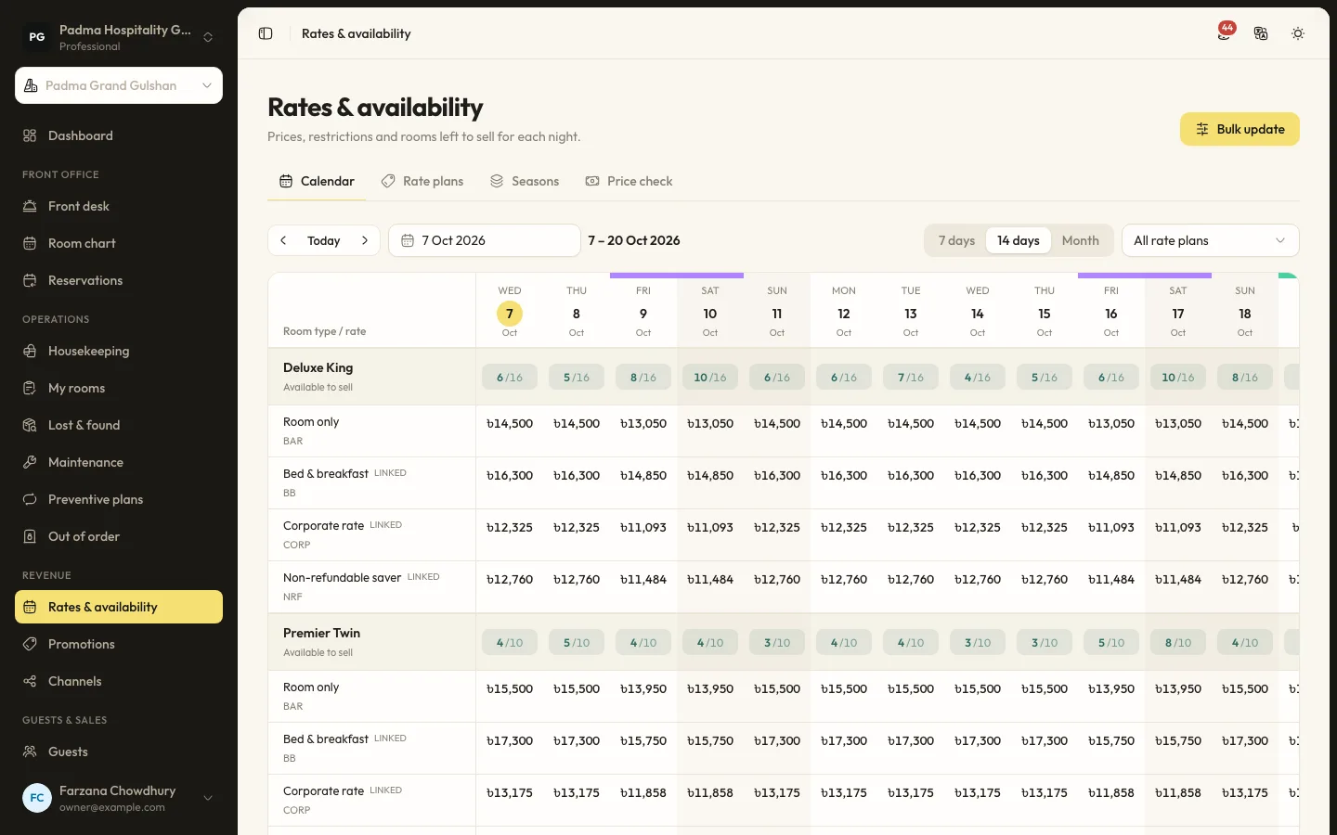Go to previous date range arrow
1337x835 pixels.
283,240
